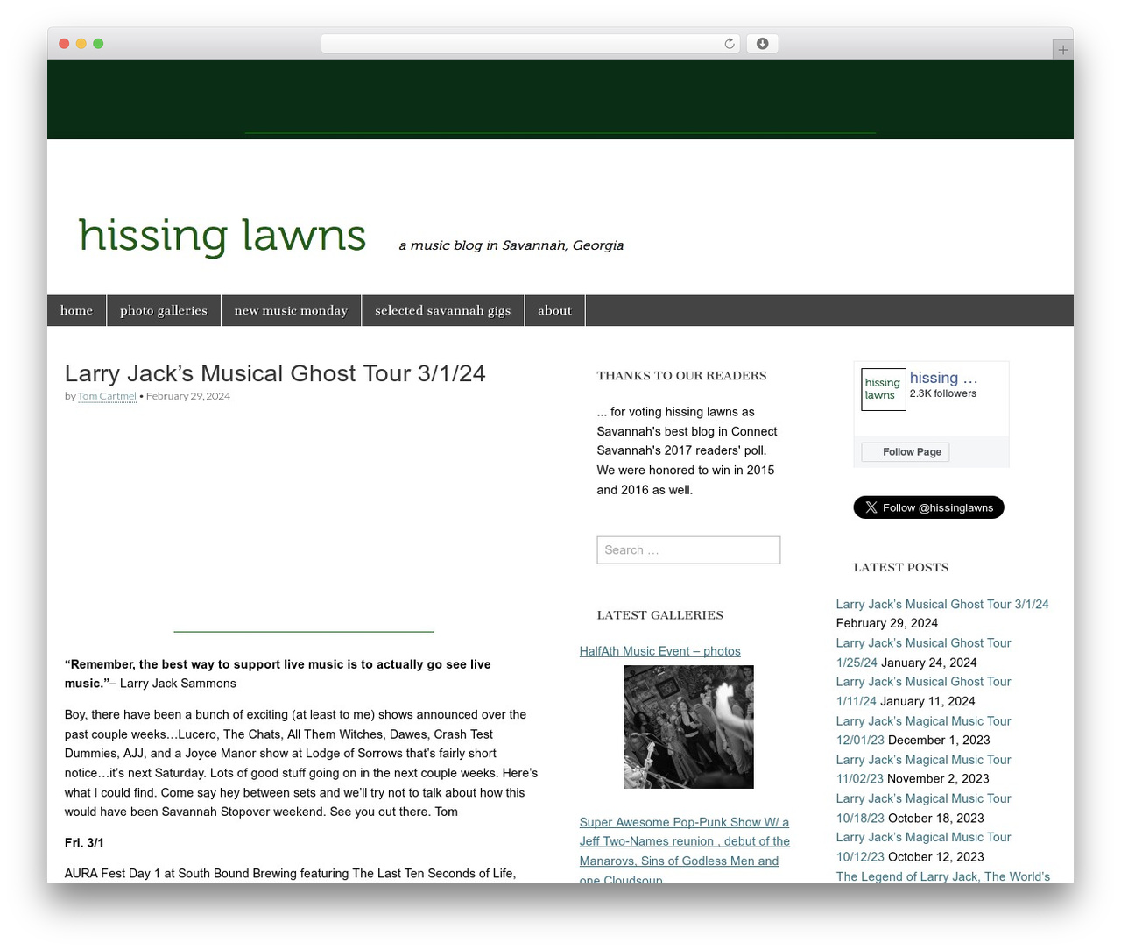Open Magical Music Tour 10/18/23 post
Image resolution: width=1121 pixels, height=950 pixels.
point(923,807)
